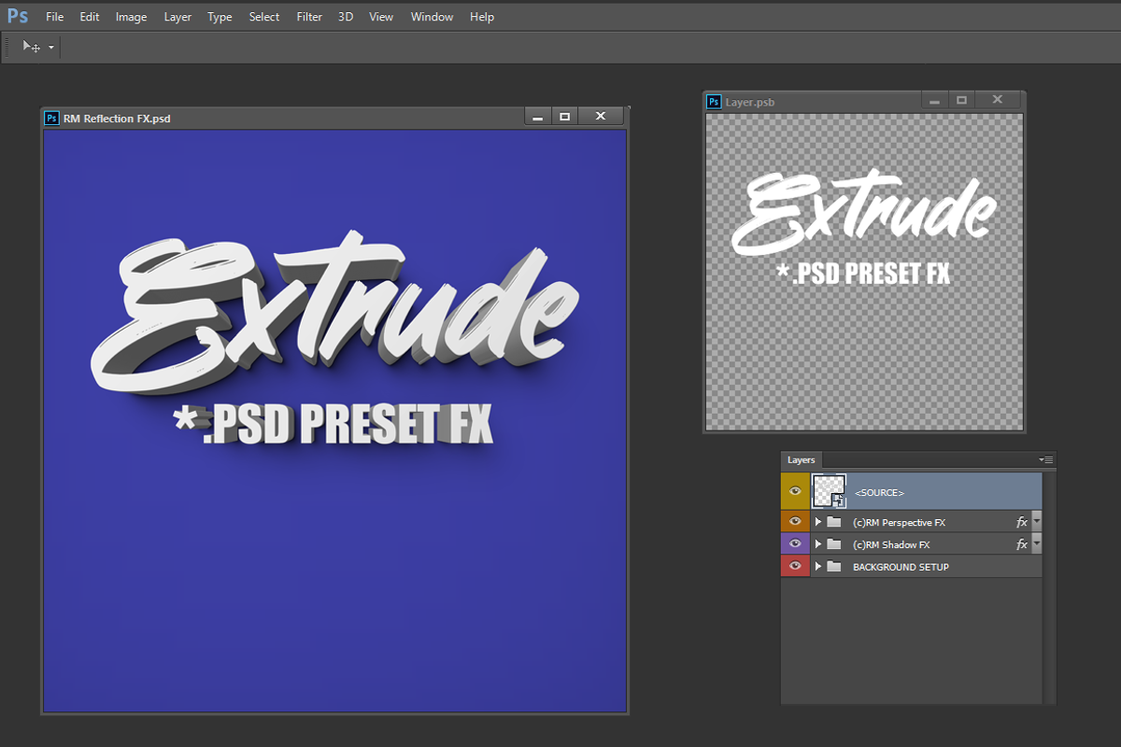Select the BACKGROUND SETUP group name
Viewport: 1121px width, 747px height.
coord(901,568)
